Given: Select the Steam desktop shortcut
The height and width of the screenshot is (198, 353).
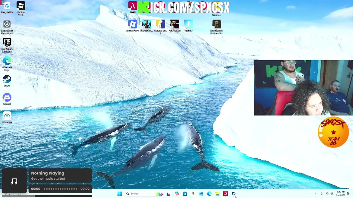Looking at the screenshot, I should pyautogui.click(x=7, y=81).
